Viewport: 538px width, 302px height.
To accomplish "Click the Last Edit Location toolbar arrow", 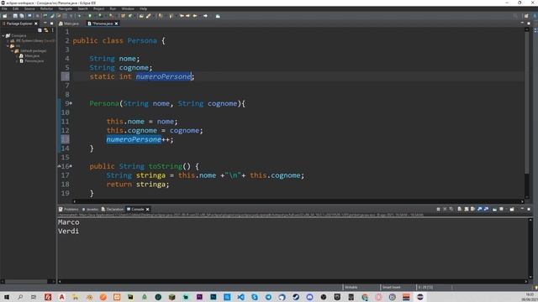I will point(182,16).
